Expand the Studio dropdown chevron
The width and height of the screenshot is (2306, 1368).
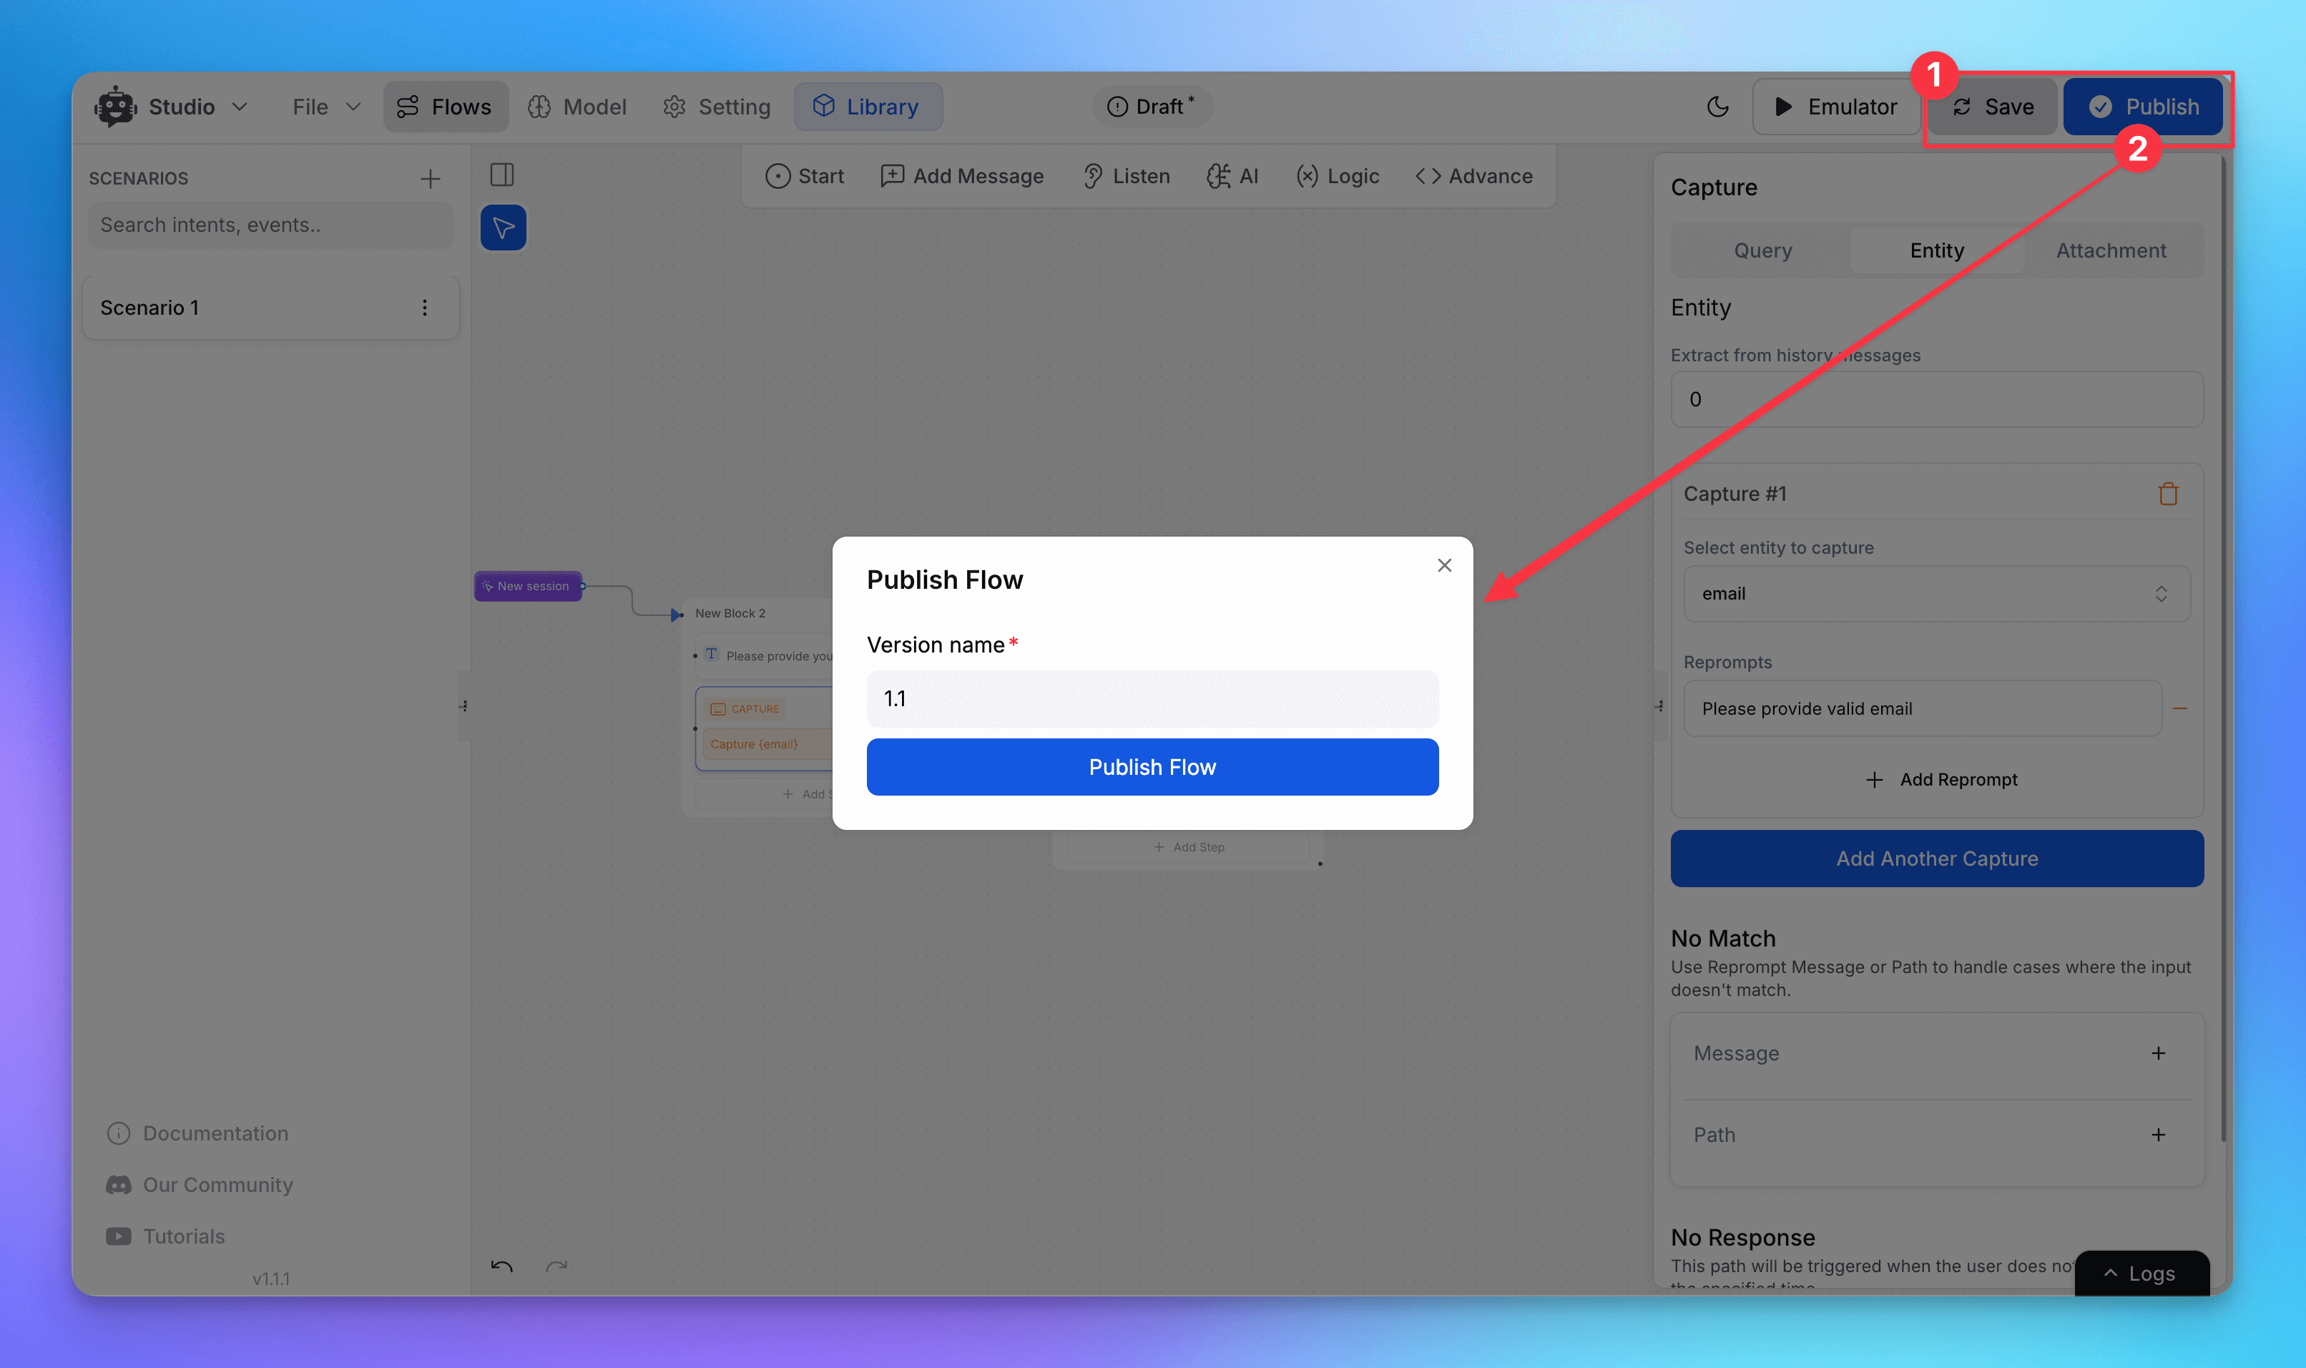pos(240,107)
